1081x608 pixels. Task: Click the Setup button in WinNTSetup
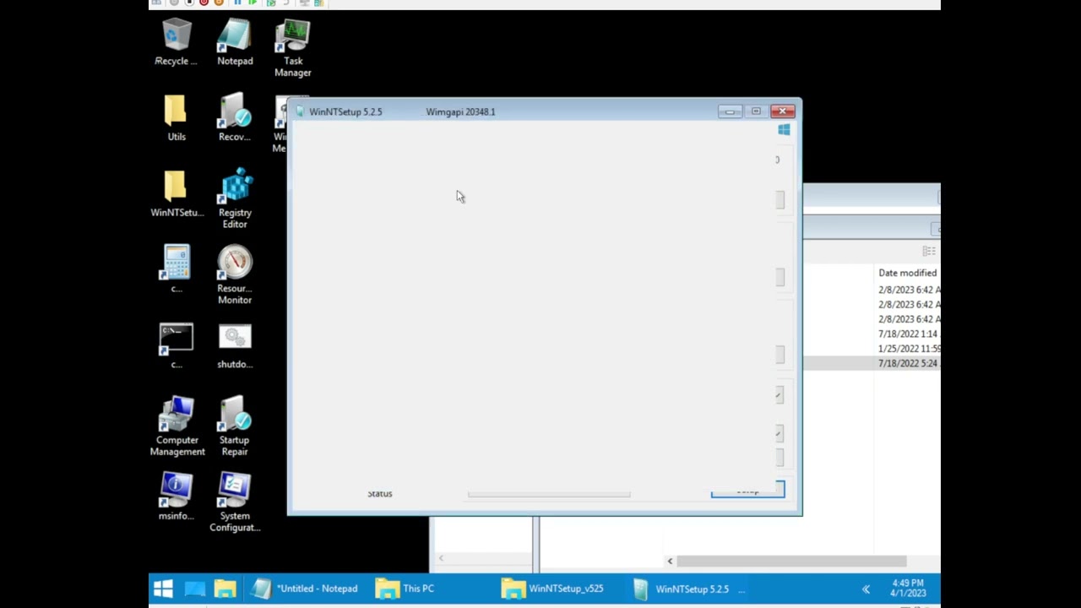(x=747, y=490)
